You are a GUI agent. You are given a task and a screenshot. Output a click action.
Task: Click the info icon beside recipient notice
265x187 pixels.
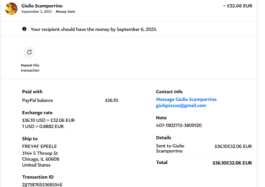point(24,29)
